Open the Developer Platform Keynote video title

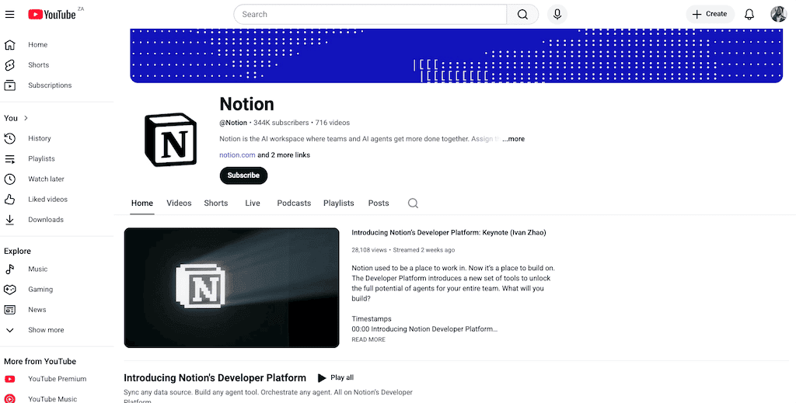(x=449, y=233)
